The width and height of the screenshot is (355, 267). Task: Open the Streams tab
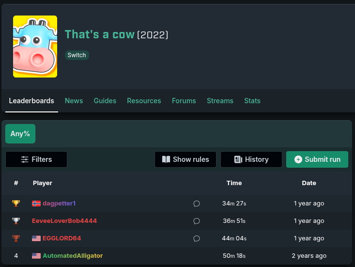coord(220,101)
